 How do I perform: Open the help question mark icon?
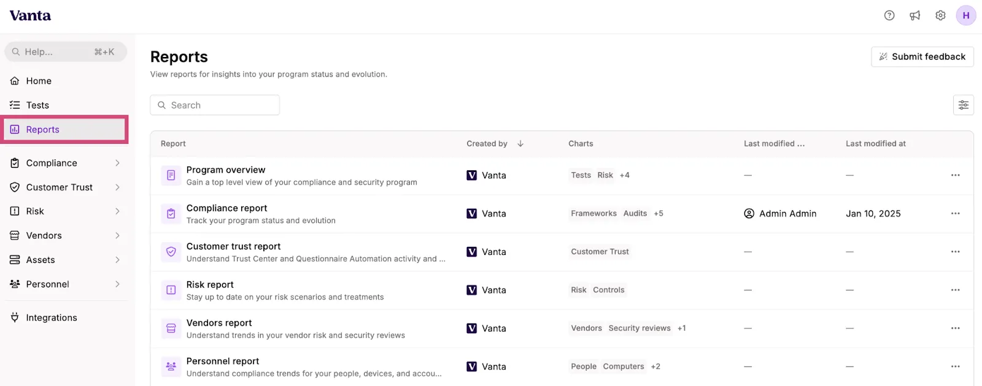coord(889,16)
